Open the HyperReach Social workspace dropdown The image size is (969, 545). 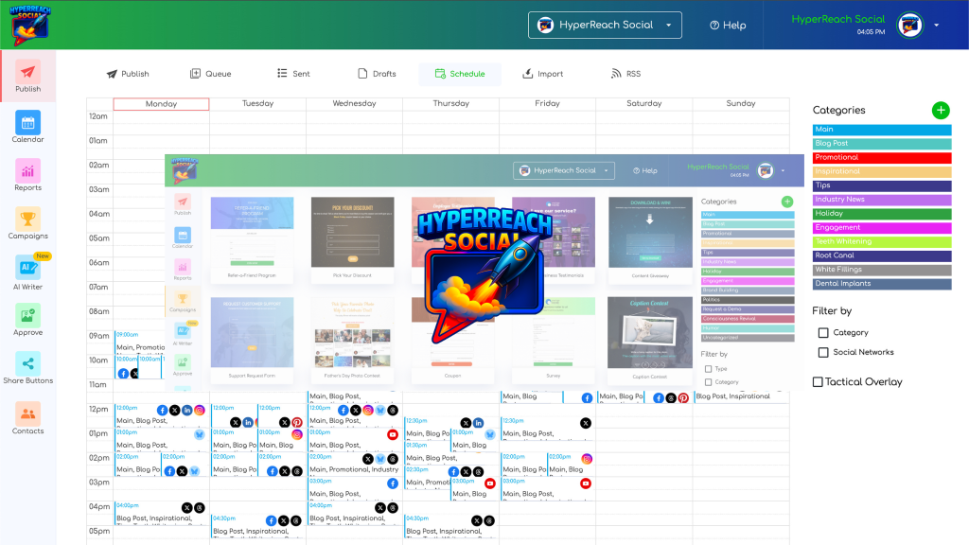(x=605, y=26)
